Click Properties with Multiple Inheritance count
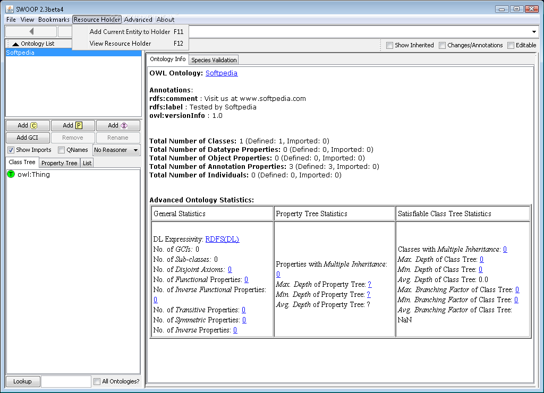This screenshot has height=393, width=544. [278, 275]
